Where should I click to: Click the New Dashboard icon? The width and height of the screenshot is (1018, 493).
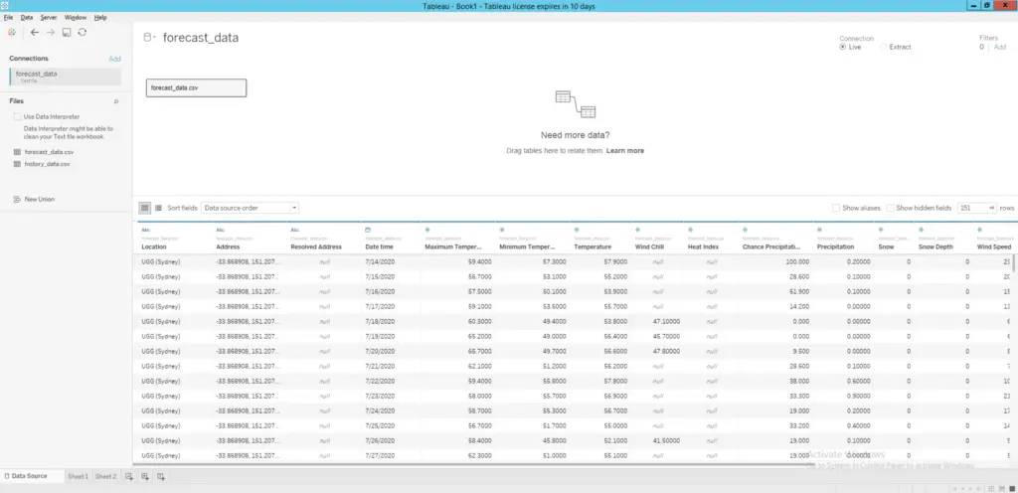point(145,477)
